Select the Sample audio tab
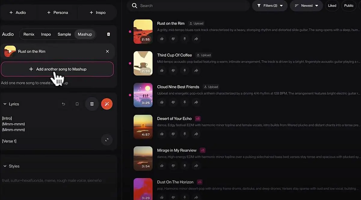 click(64, 34)
